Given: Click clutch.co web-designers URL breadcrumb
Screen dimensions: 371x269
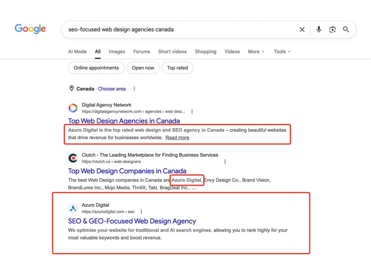Looking at the screenshot, I should 111,162.
